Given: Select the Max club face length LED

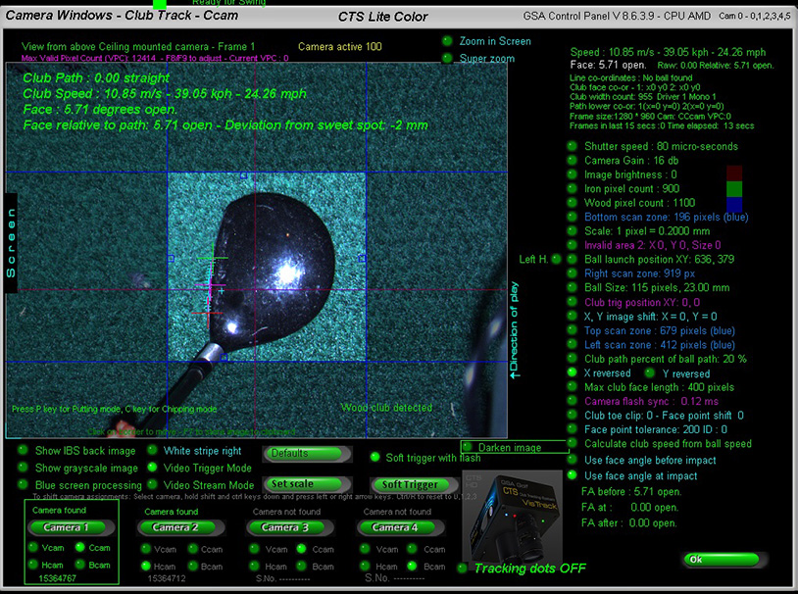Looking at the screenshot, I should (x=573, y=387).
